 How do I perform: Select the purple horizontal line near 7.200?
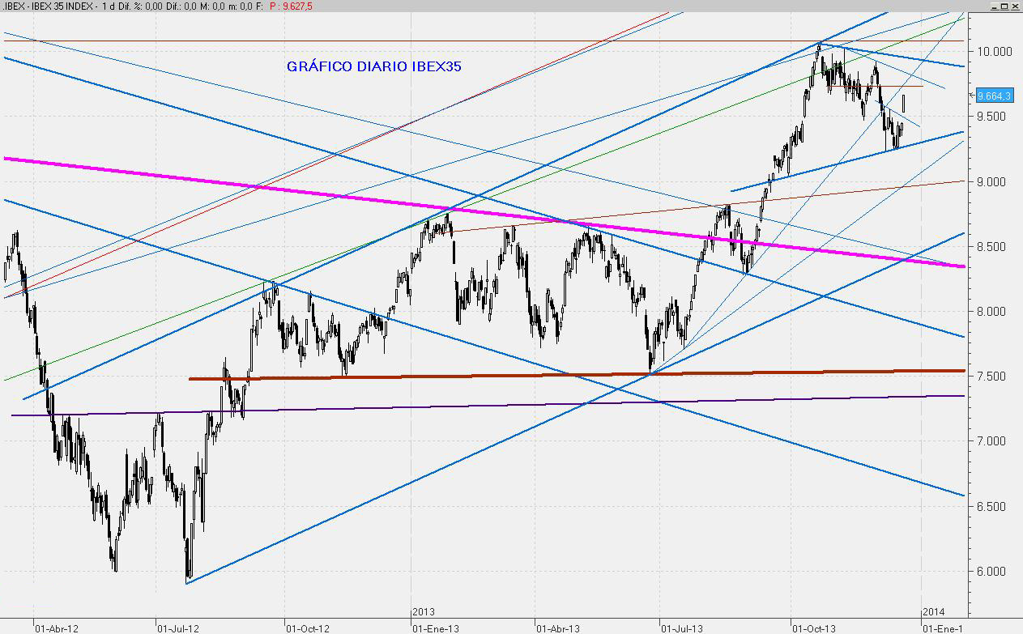[x=486, y=404]
